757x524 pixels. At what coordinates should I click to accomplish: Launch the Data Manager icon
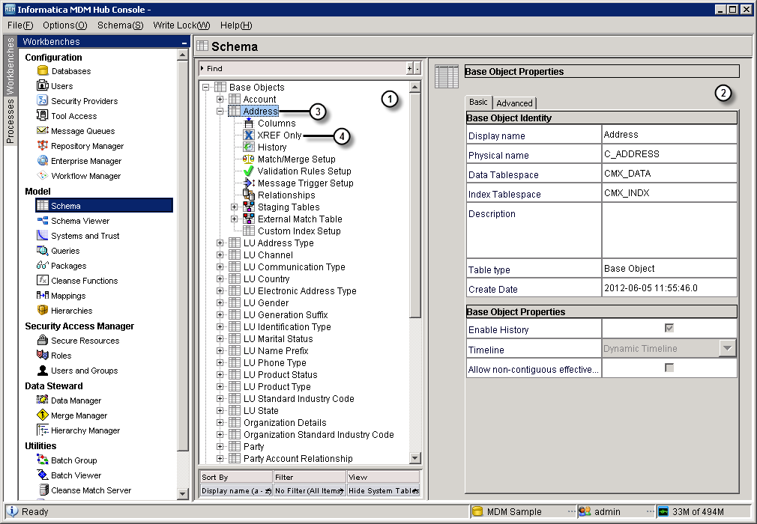click(43, 400)
